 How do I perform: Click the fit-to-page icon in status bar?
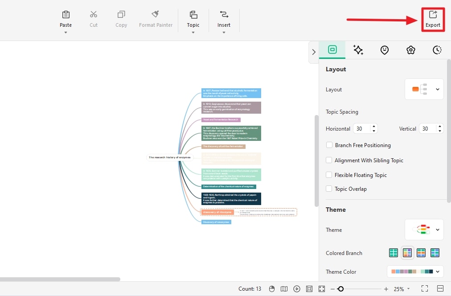309,289
